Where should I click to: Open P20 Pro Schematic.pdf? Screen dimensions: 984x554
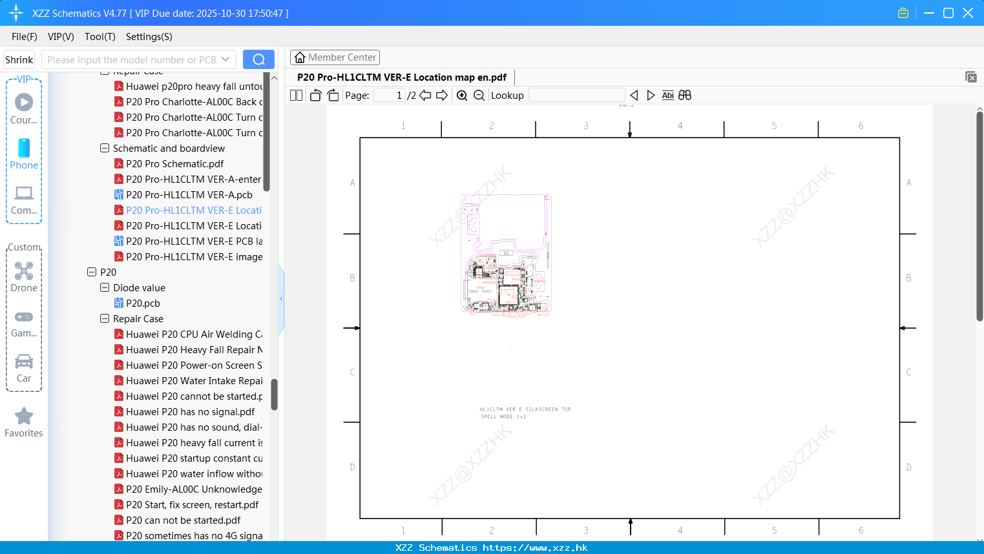[174, 163]
